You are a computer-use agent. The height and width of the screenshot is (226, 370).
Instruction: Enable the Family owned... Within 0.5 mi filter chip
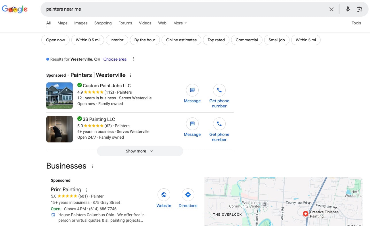88,40
